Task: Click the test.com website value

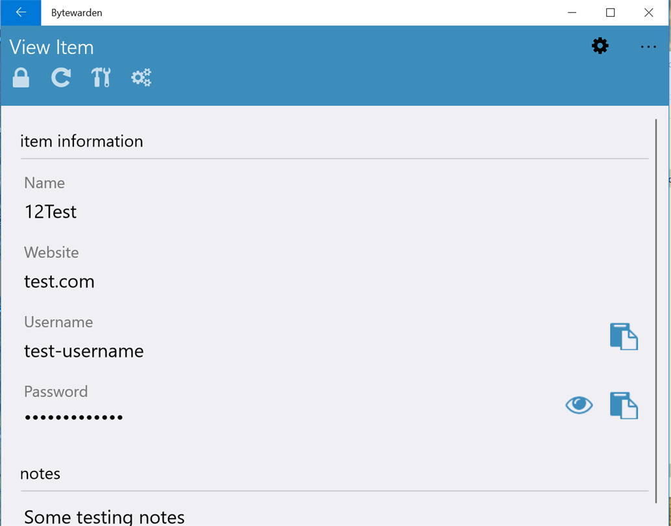Action: pos(59,281)
